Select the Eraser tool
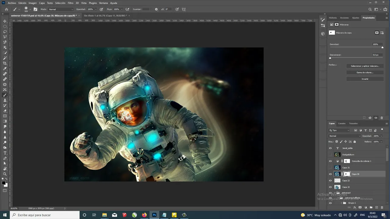The image size is (390, 219). 5,111
